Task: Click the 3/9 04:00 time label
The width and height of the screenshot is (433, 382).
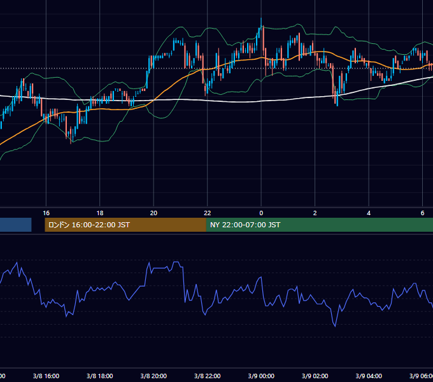Action: pos(369,376)
